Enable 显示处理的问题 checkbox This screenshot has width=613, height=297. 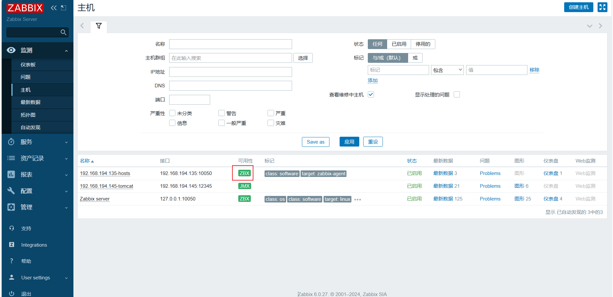[x=457, y=95]
